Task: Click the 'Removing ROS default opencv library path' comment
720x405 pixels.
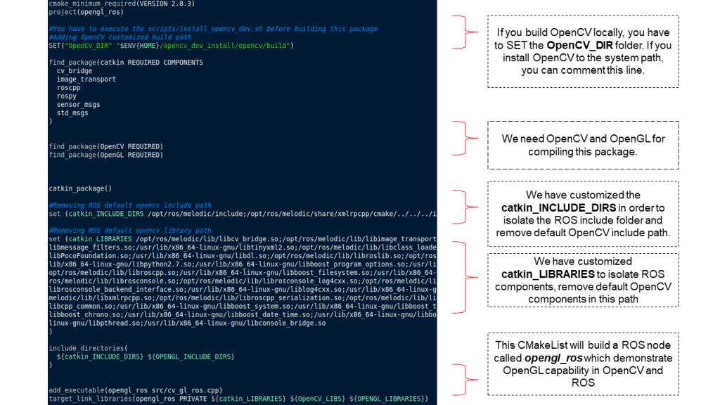Action: 129,231
